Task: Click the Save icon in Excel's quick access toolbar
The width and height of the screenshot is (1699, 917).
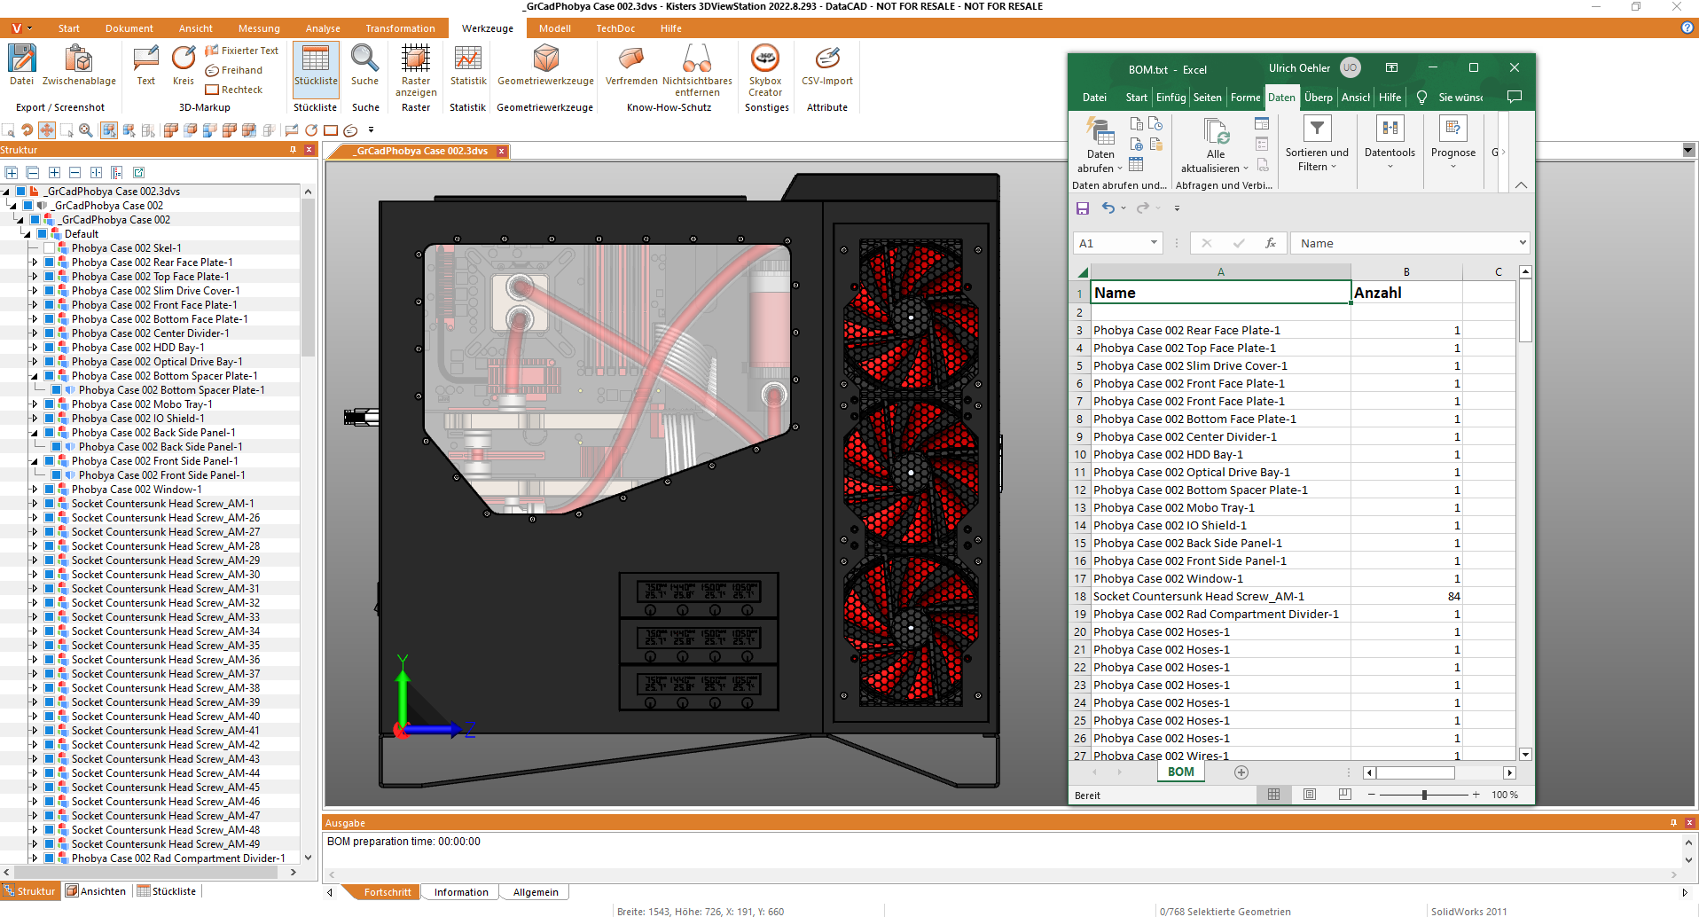Action: 1082,208
